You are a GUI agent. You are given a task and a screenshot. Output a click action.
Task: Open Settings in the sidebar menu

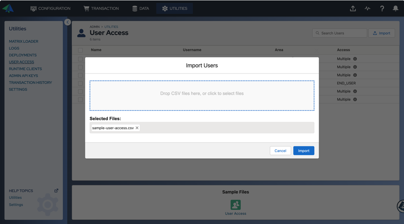18,89
